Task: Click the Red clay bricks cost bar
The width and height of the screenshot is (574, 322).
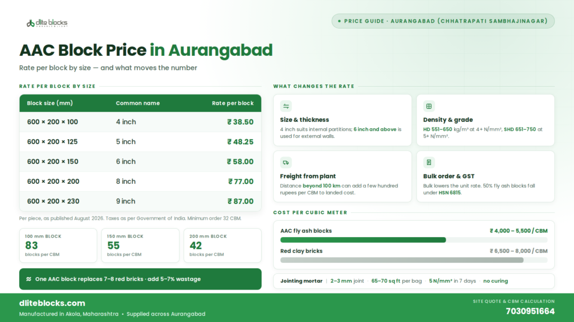Action: (x=414, y=260)
